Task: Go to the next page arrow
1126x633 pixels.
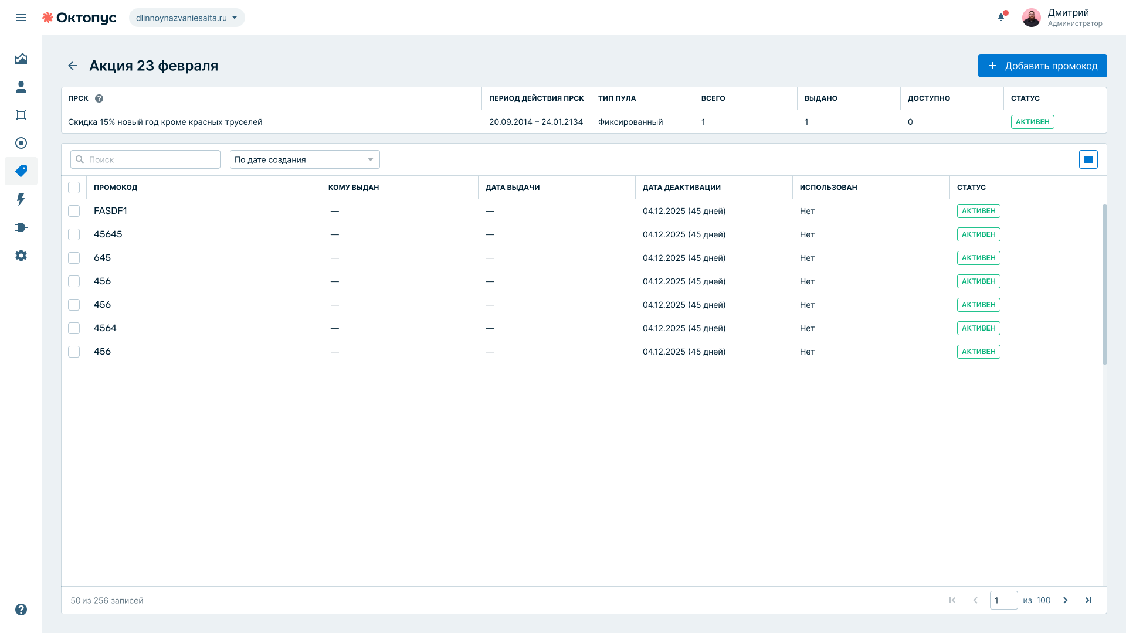Action: point(1066,600)
